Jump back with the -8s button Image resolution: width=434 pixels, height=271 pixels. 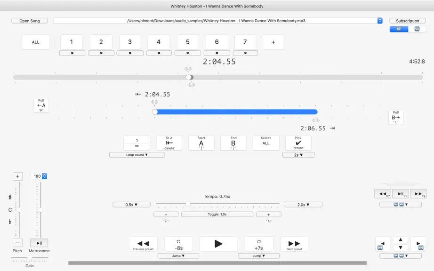coord(178,244)
